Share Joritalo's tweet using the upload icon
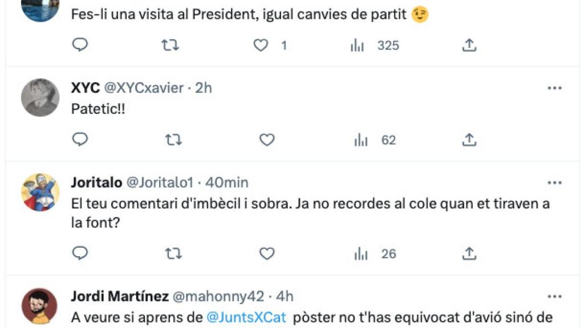This screenshot has width=584, height=328. pyautogui.click(x=469, y=254)
